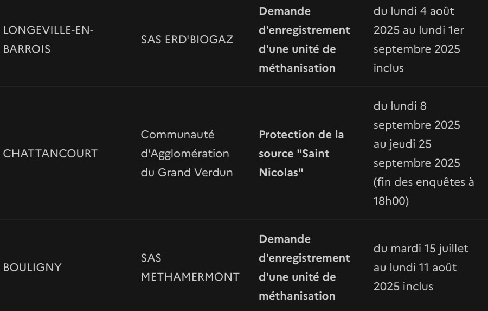Click the standalone word "inclus" in Longeville dates
Screen dimensions: 488x311
tap(388, 68)
